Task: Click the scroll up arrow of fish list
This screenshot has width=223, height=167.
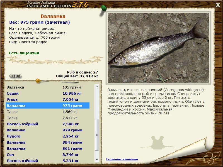Action: [x=97, y=87]
